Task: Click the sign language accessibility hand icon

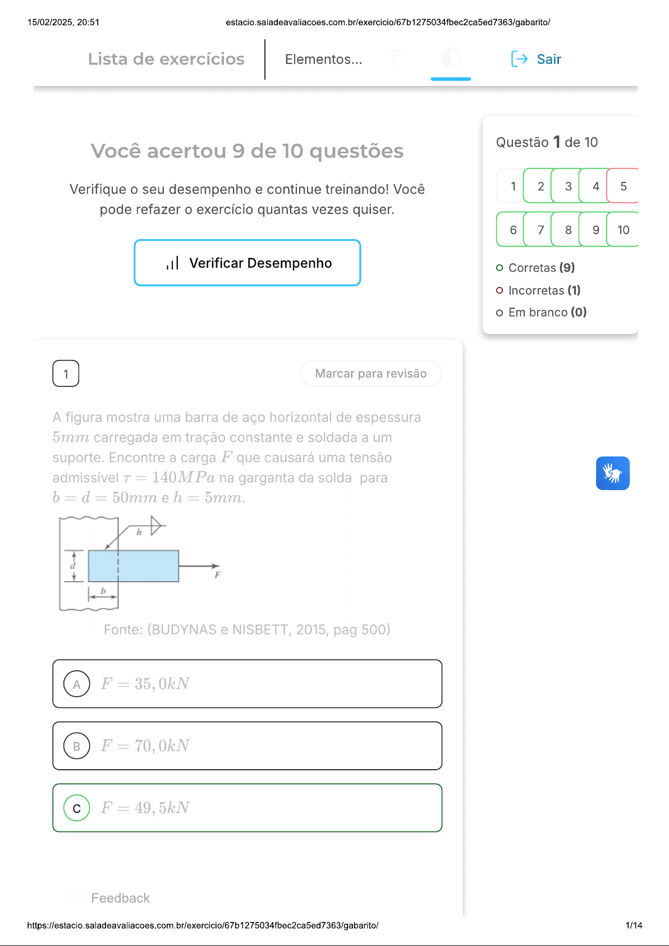Action: pos(612,473)
